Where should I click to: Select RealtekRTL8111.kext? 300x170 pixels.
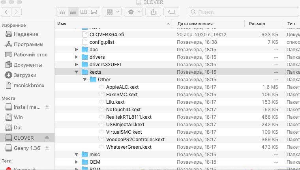click(129, 117)
